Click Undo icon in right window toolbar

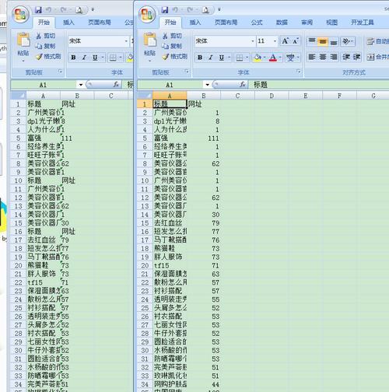(176, 10)
